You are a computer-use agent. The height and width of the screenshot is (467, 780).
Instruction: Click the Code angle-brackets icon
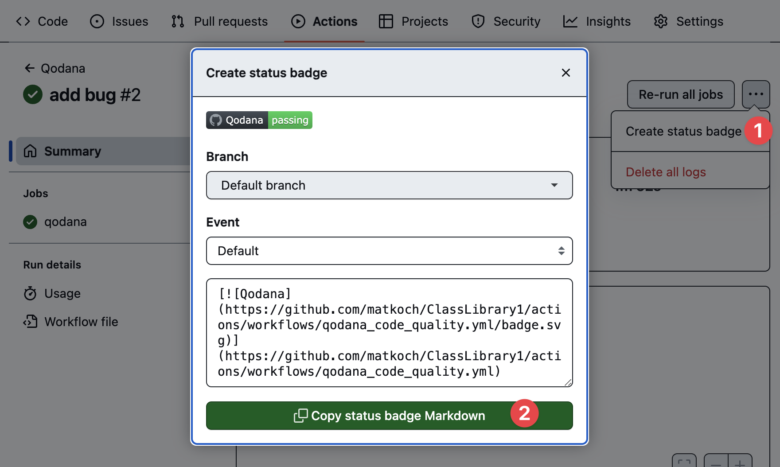(23, 21)
